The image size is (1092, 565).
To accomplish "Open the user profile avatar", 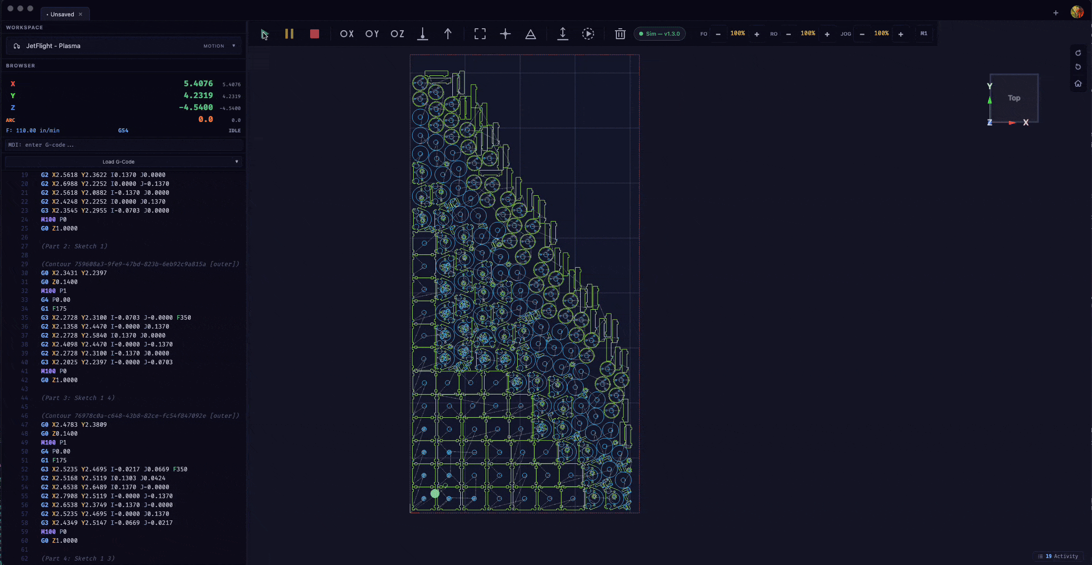I will 1077,12.
